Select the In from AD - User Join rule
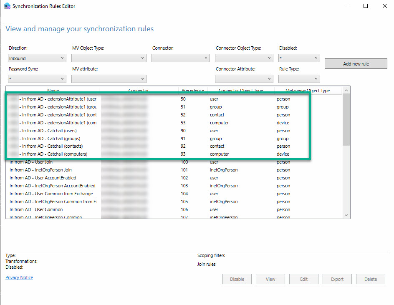394x305 pixels. [x=31, y=162]
